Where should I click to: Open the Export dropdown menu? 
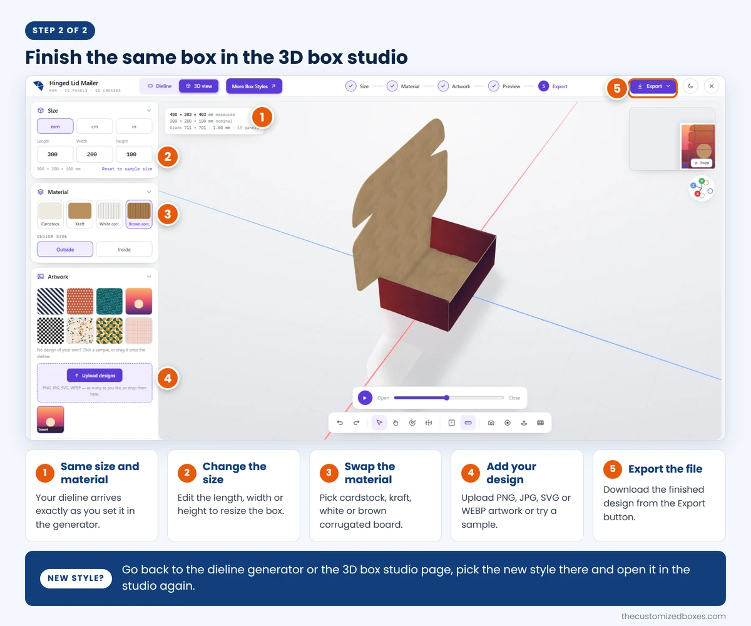653,86
